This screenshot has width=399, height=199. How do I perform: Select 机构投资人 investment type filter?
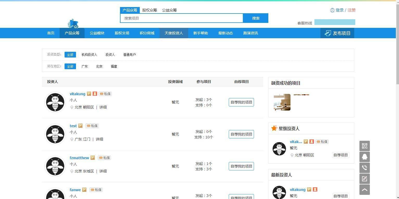[89, 55]
